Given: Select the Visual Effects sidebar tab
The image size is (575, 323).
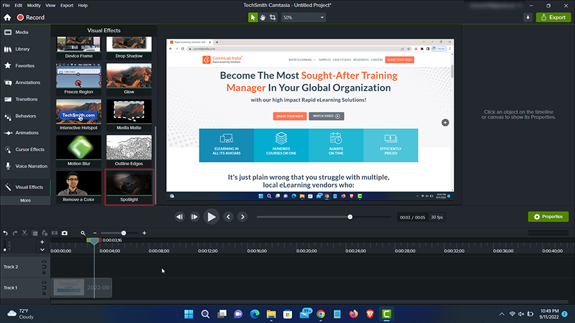Looking at the screenshot, I should click(26, 187).
